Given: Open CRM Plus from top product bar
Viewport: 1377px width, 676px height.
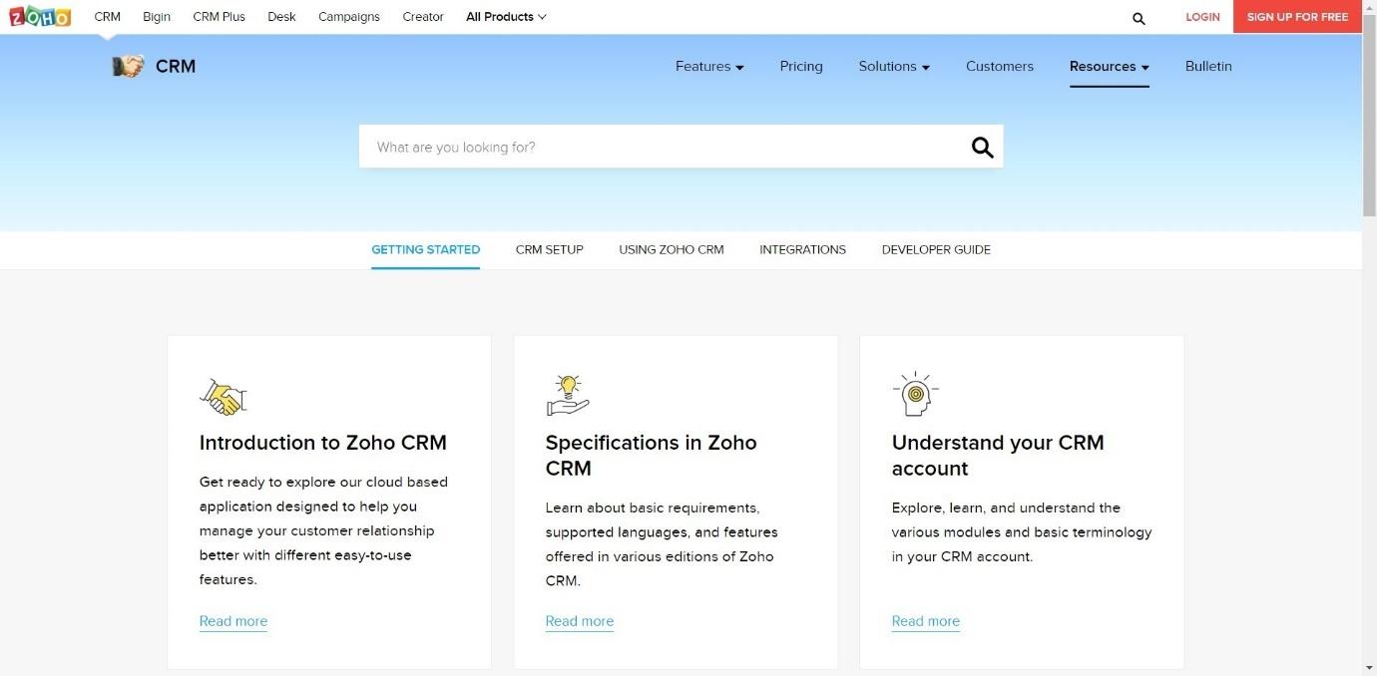Looking at the screenshot, I should click(219, 17).
